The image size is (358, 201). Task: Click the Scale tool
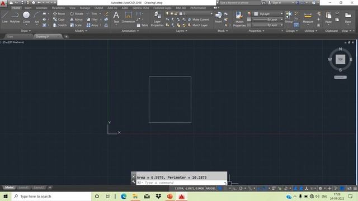pos(76,25)
